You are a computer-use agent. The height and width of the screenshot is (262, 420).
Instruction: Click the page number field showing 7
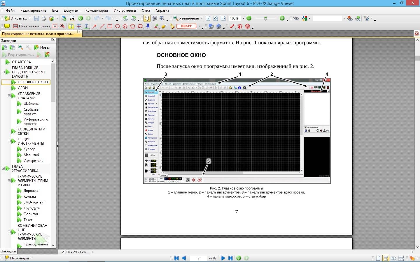coord(198,258)
